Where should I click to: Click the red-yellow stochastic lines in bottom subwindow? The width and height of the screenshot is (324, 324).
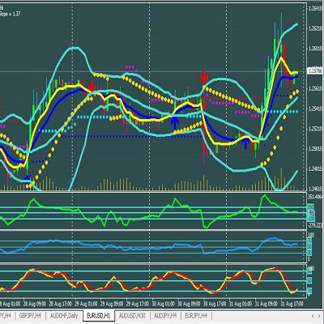click(148, 281)
